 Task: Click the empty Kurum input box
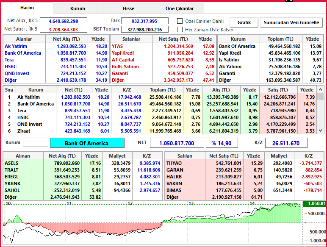pyautogui.click(x=36, y=142)
